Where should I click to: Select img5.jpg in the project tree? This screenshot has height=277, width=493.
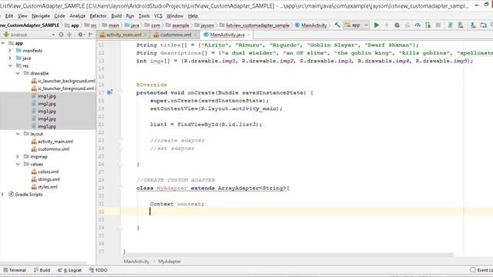coord(46,126)
